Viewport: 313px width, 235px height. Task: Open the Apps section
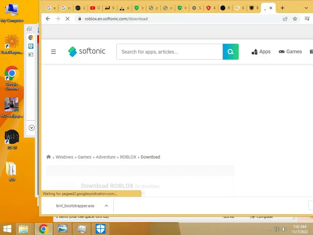click(261, 51)
